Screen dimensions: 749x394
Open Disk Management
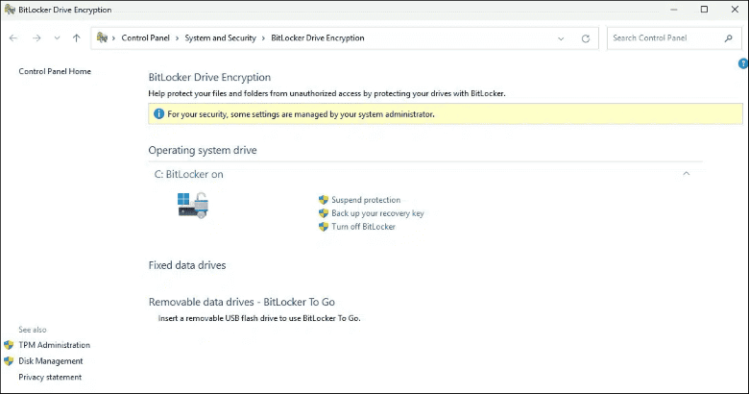[x=51, y=361]
